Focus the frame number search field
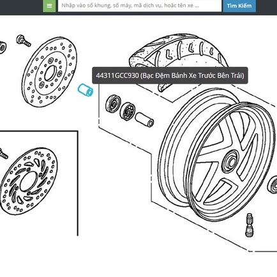The image size is (277, 277). pos(140,6)
